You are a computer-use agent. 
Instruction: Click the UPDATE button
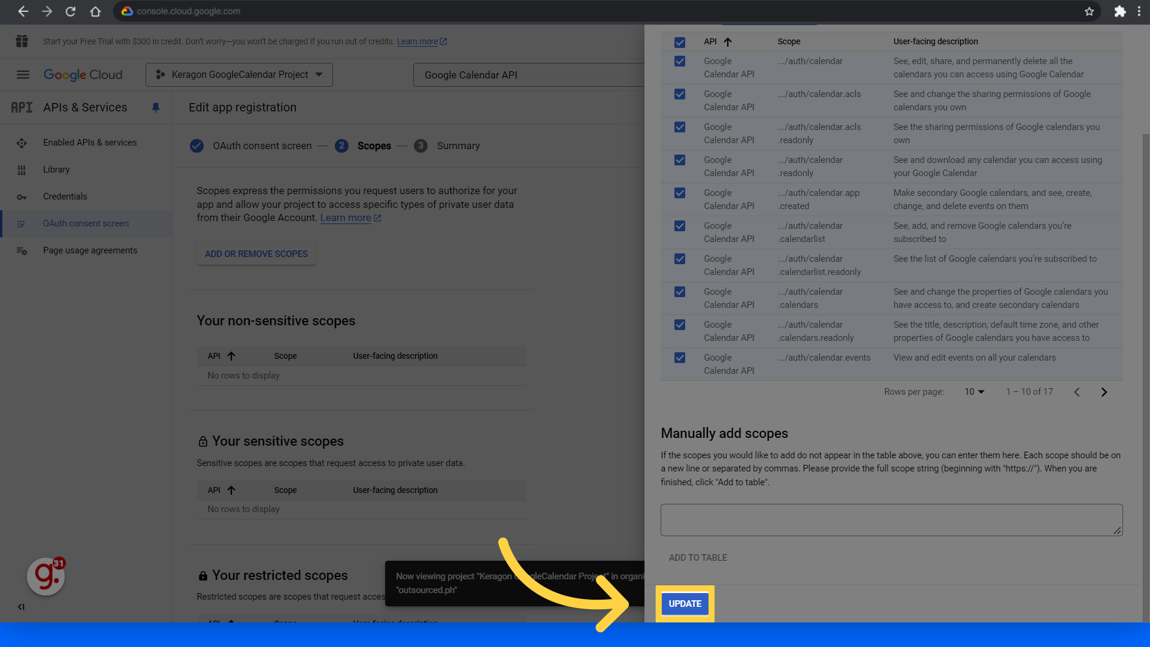click(685, 604)
